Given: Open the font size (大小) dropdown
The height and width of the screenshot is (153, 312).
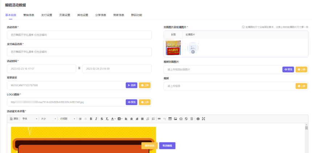Looking at the screenshot, I should tap(48, 119).
